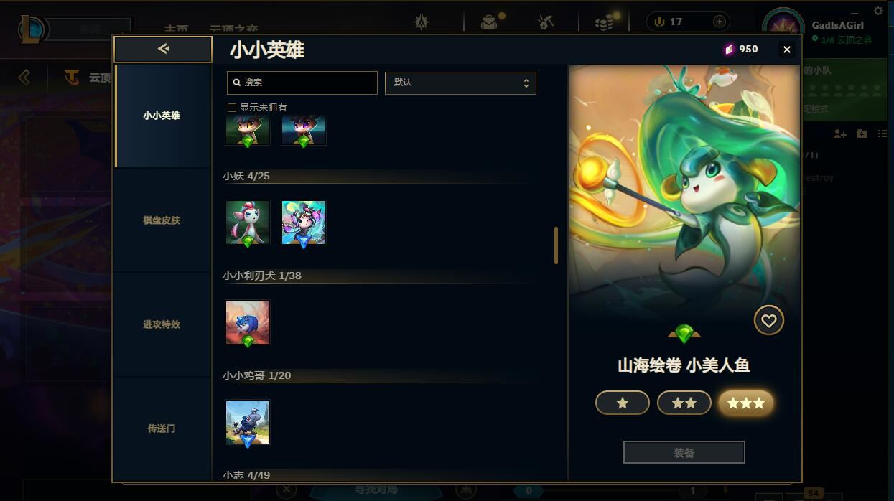Select the pink sprite thumbnail under 小妖
Screen dimensions: 894x501
click(x=248, y=223)
